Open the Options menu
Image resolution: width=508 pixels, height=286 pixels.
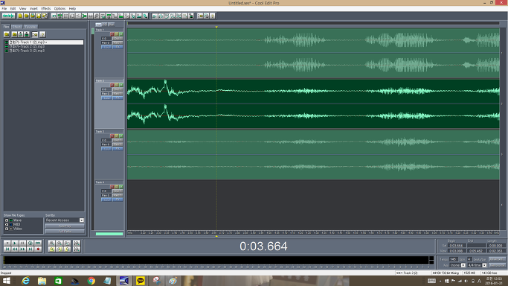(x=60, y=9)
